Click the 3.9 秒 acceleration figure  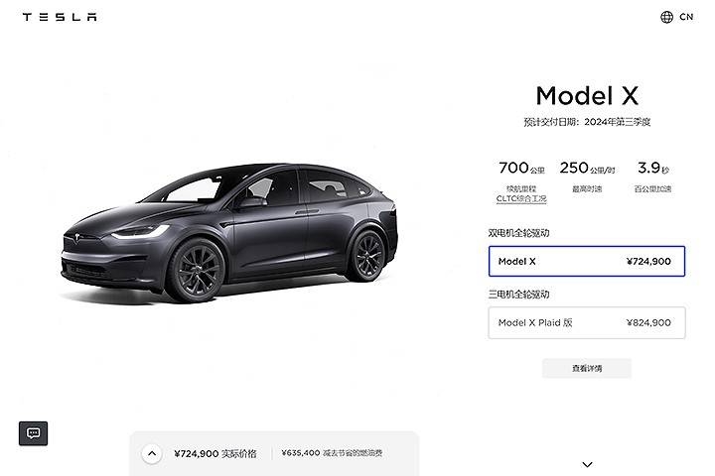653,168
